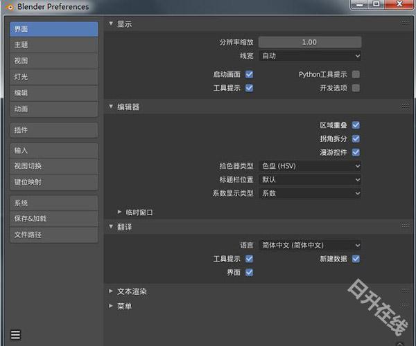Image resolution: width=416 pixels, height=346 pixels.
Task: Grab the 文本渲染 panel drag handle
Action: (x=406, y=291)
